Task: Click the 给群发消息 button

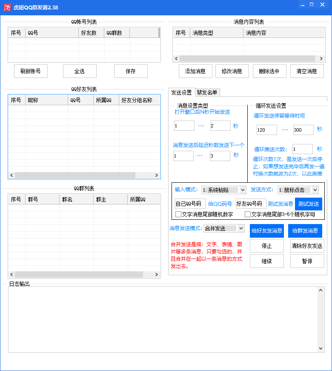Action: point(305,231)
